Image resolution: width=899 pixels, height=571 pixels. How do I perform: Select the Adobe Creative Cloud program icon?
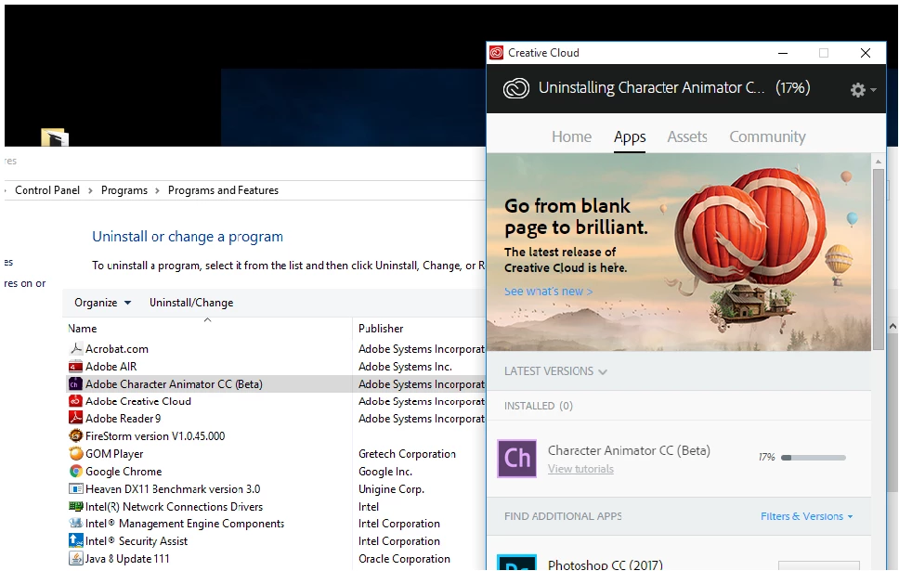(x=75, y=401)
